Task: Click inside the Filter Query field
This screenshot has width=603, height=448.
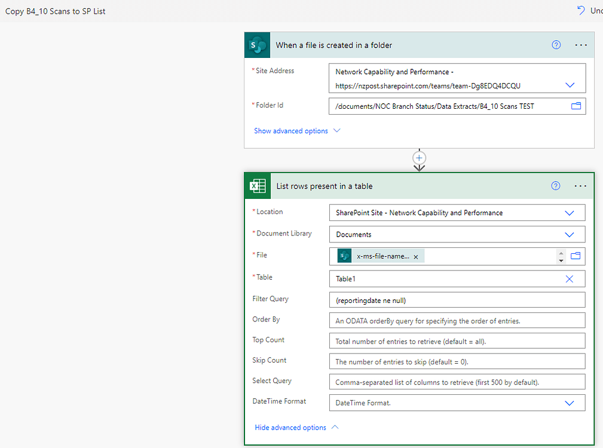Action: (457, 299)
